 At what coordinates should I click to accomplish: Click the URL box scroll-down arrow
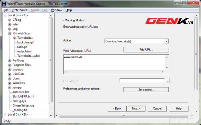pos(167,68)
